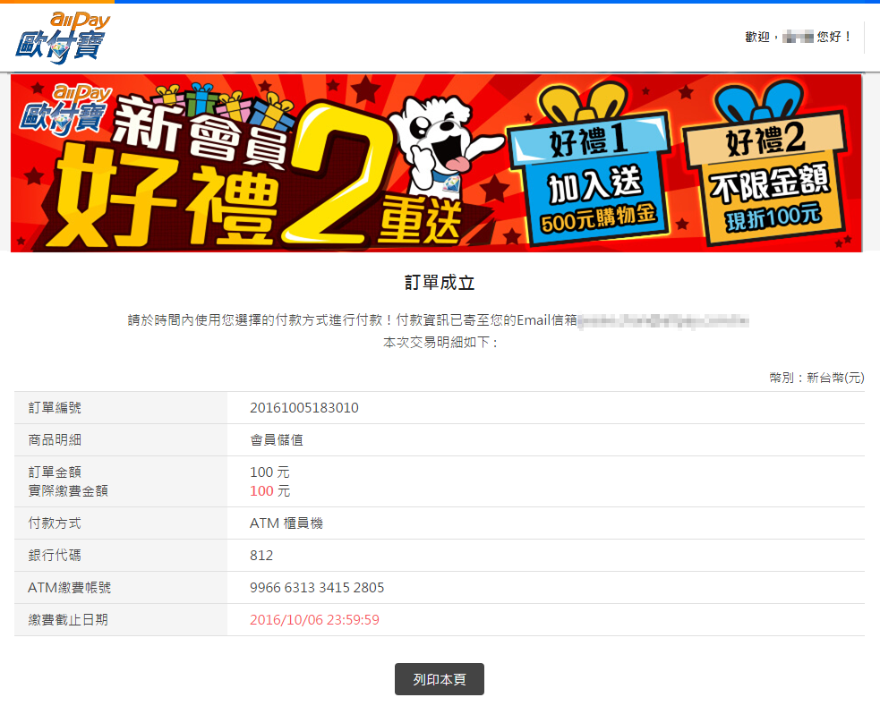Viewport: 880px width, 706px height.
Task: Select order number 20161005183010
Action: coord(304,408)
